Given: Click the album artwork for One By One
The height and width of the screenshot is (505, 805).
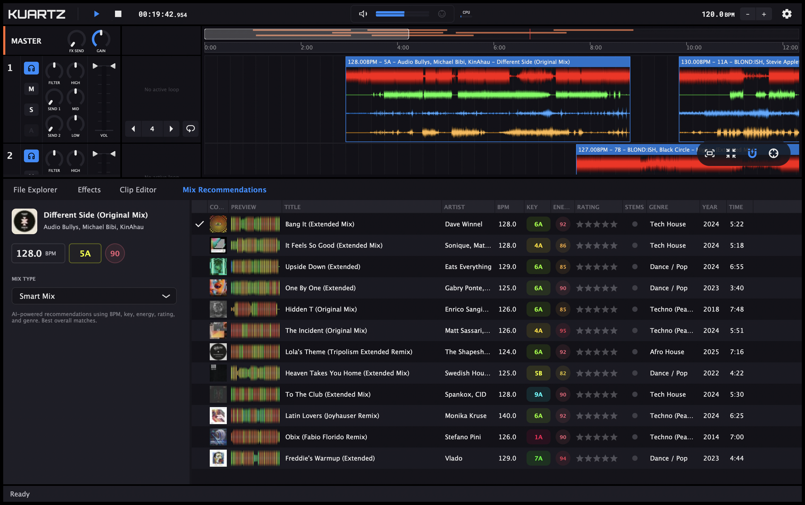Looking at the screenshot, I should pos(218,288).
